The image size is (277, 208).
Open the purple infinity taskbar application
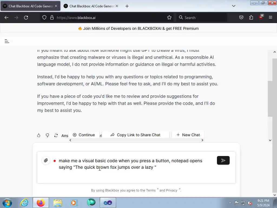[108, 203]
